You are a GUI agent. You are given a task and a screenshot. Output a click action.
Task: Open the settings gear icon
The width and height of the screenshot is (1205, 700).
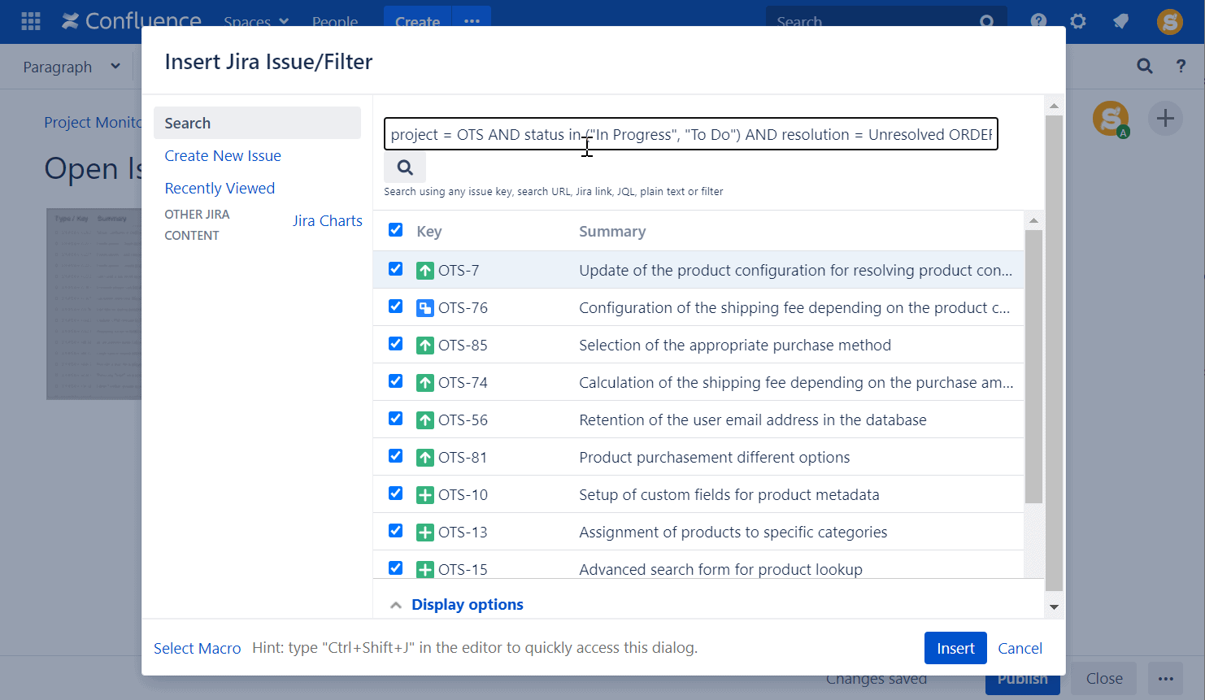1078,22
